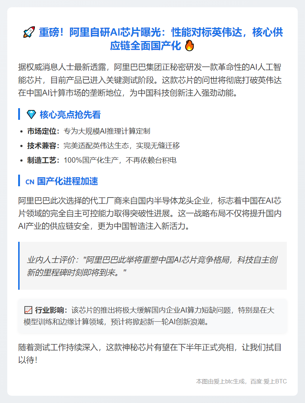
Task: Click the closing sentence 随着测试工作持续深入
Action: point(150,354)
